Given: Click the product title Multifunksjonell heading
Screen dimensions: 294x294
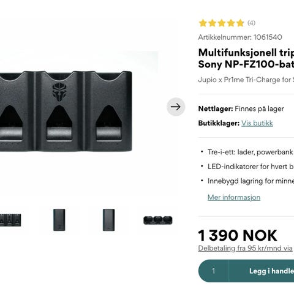Looking at the screenshot, I should coord(246,58).
